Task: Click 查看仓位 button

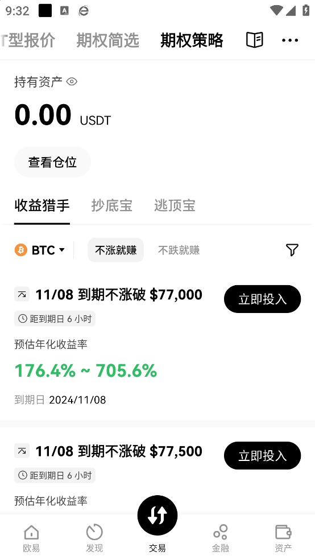Action: click(52, 162)
